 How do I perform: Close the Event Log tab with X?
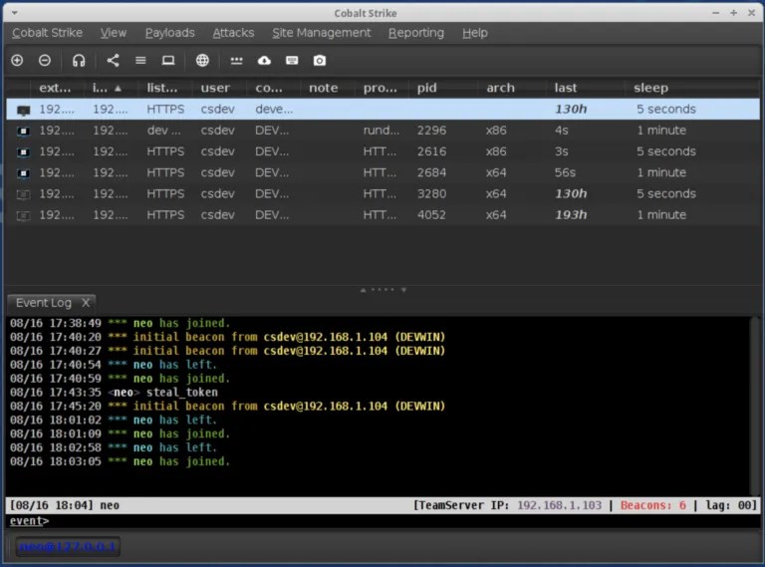coord(86,303)
